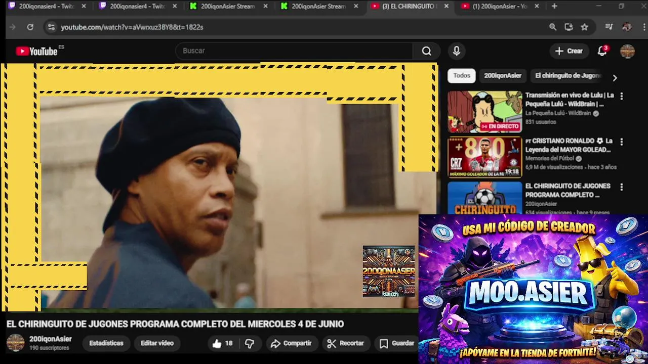Click the address bar URL
This screenshot has width=648, height=364.
(x=132, y=27)
